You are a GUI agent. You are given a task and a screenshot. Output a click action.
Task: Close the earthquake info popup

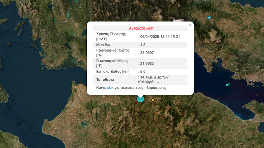190,25
